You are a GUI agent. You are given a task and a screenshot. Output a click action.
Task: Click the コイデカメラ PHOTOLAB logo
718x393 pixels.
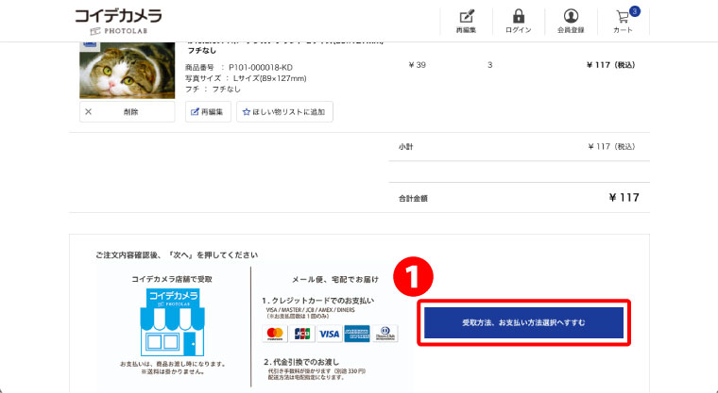coord(118,21)
